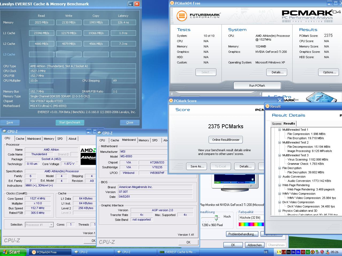The image size is (342, 256).
Task: Click the red security shield tray icon
Action: pyautogui.click(x=322, y=252)
